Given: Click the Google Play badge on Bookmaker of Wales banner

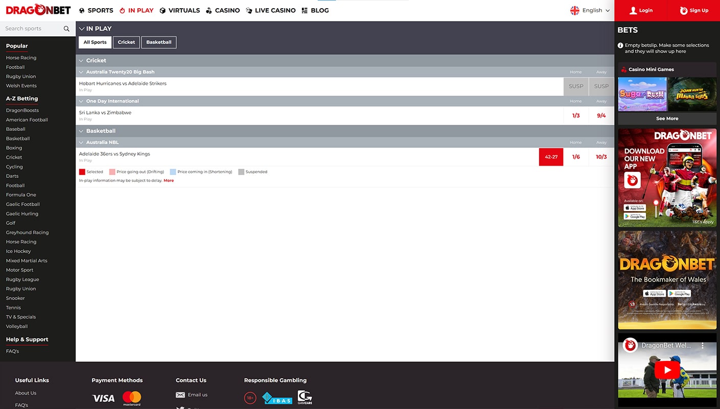Looking at the screenshot, I should 679,293.
